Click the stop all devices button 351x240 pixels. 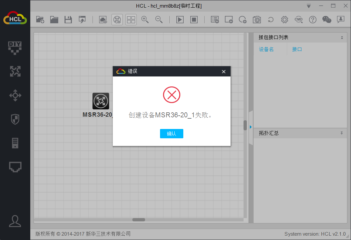(194, 20)
